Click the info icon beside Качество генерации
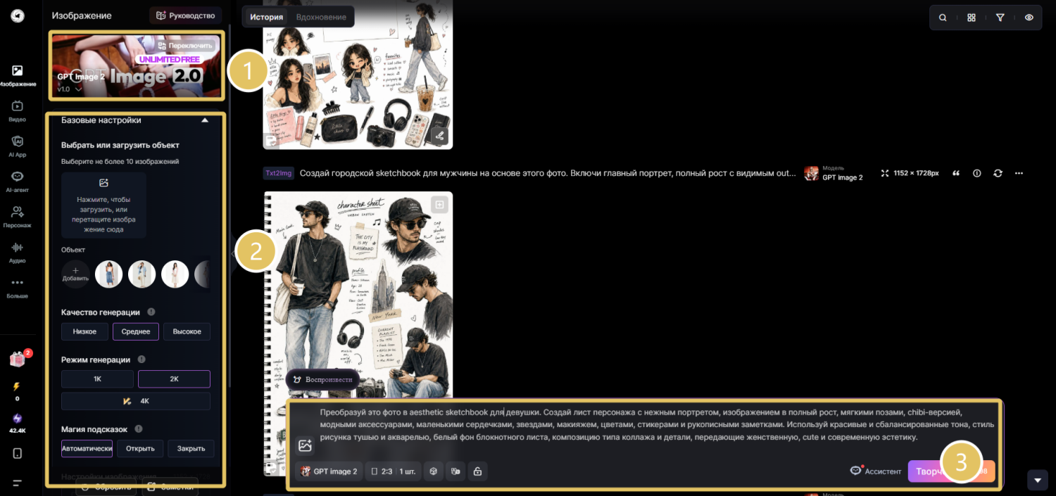 [151, 312]
